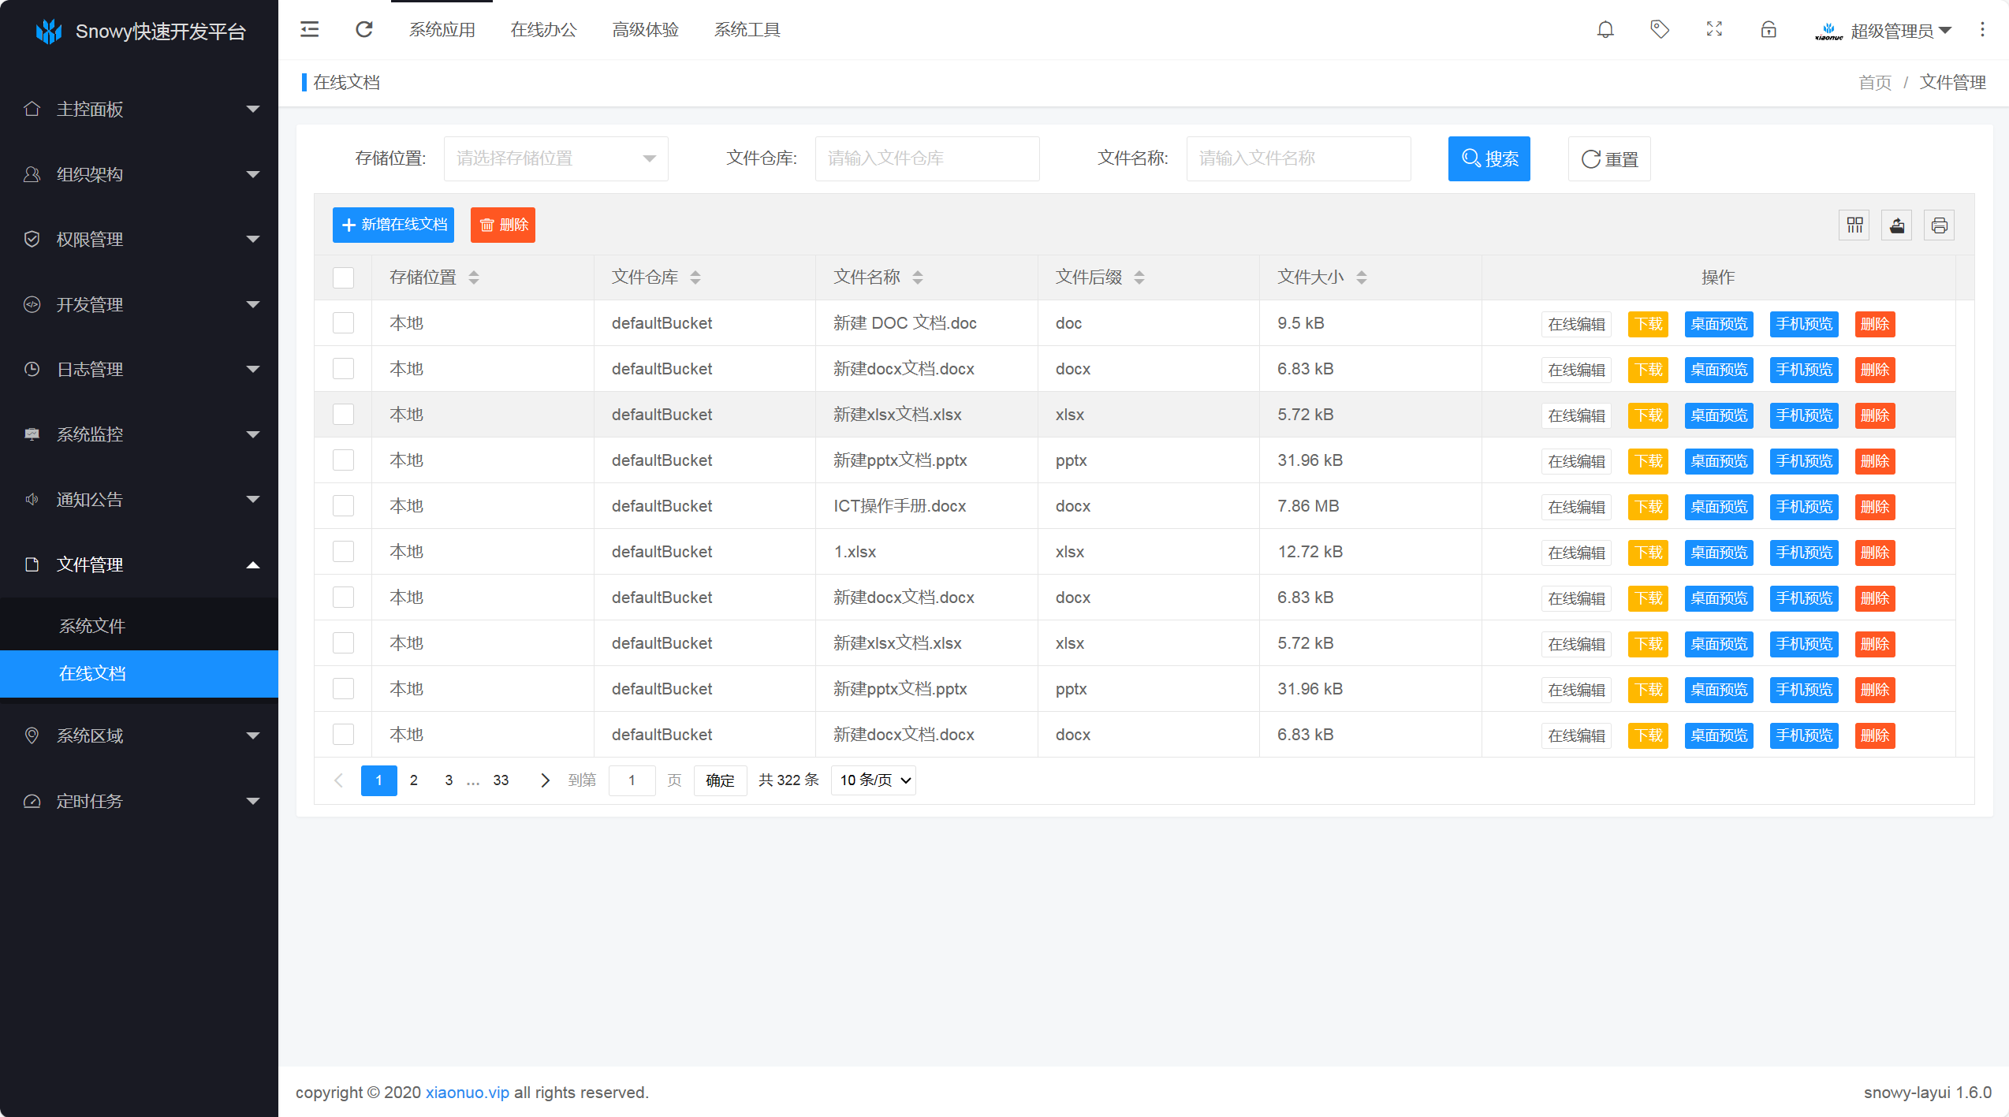Image resolution: width=2009 pixels, height=1117 pixels.
Task: Click the blue 搜索 search button
Action: coord(1489,158)
